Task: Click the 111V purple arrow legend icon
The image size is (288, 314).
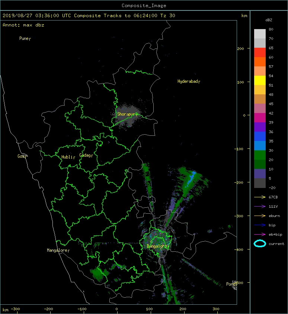Action: (260, 207)
